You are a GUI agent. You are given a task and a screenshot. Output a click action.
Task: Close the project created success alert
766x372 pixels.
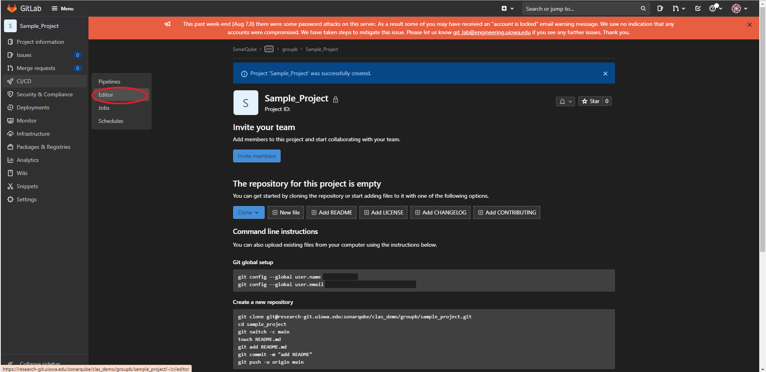[605, 74]
